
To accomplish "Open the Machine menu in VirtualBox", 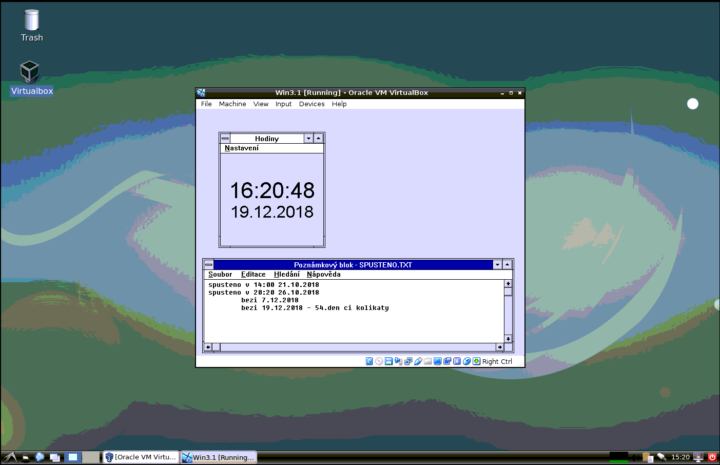I will click(x=232, y=104).
